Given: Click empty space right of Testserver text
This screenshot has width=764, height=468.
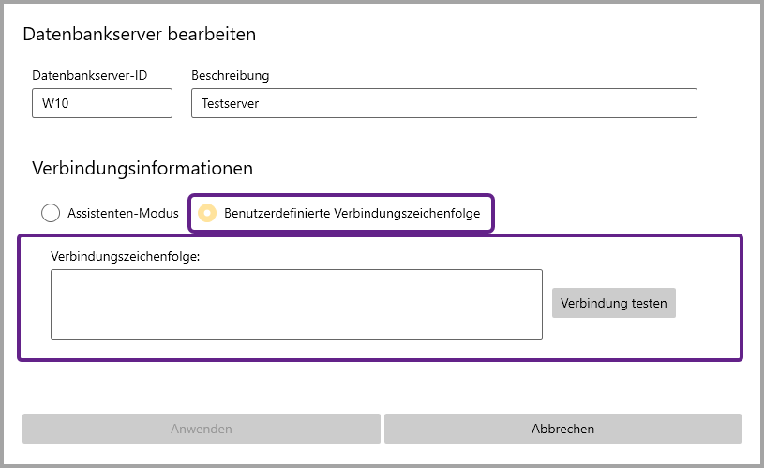Looking at the screenshot, I should (x=487, y=104).
